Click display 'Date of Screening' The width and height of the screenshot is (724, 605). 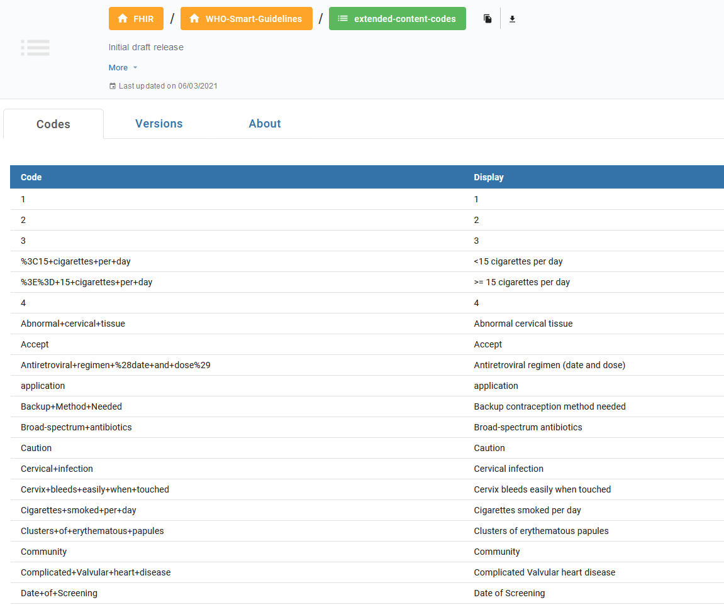(x=510, y=594)
